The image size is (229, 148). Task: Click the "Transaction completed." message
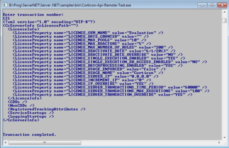point(29,135)
